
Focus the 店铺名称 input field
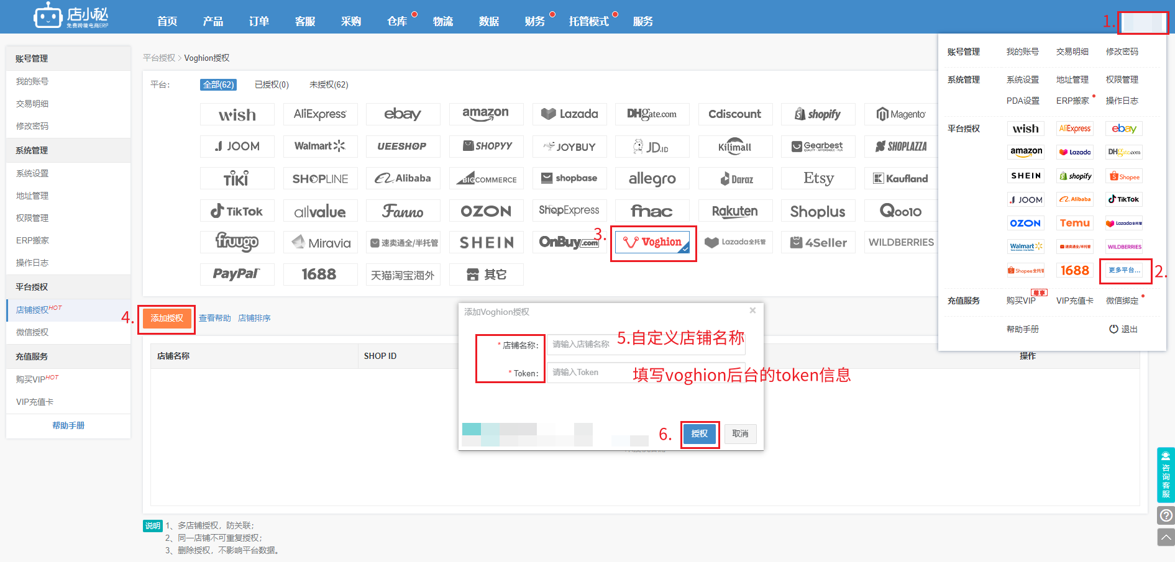click(x=646, y=344)
